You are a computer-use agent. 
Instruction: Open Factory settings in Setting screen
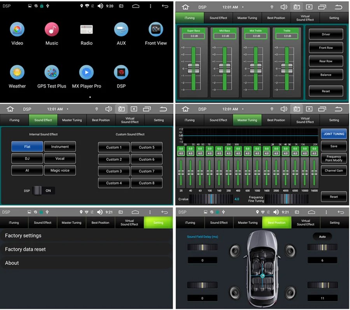tap(86, 235)
